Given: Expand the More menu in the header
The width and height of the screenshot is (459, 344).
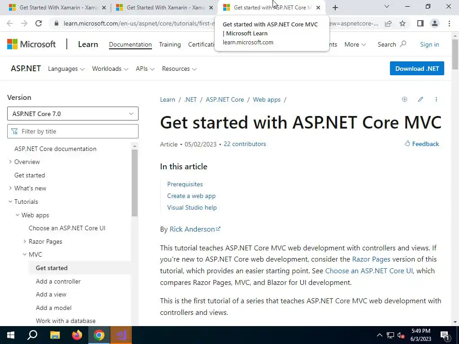Looking at the screenshot, I should tap(355, 44).
